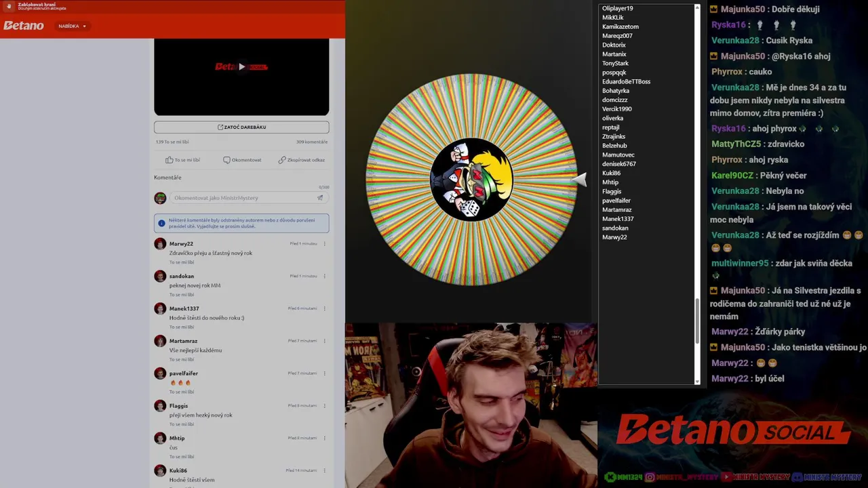Like sandokan's comment via To se mi líbí

click(182, 295)
